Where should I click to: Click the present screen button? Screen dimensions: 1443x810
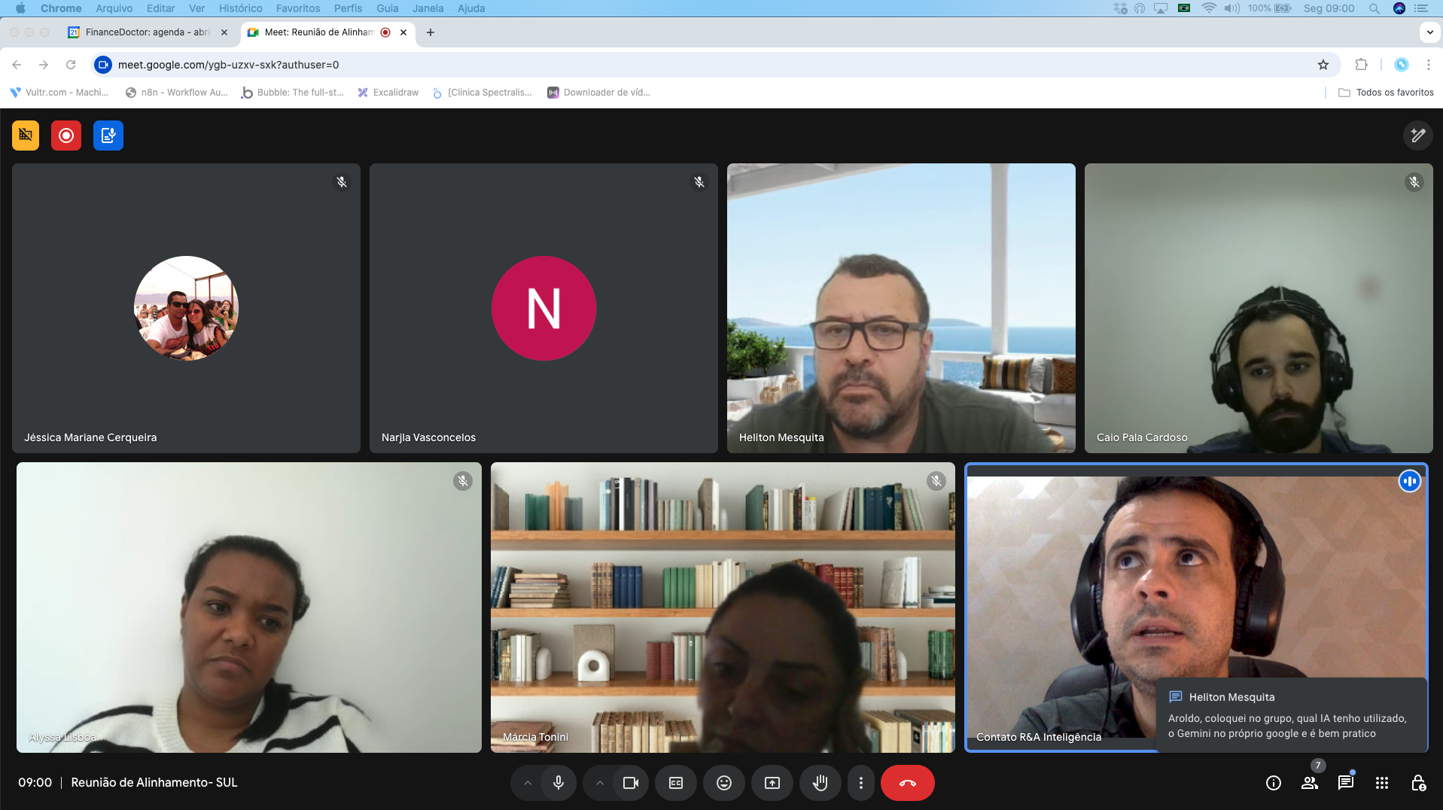coord(772,783)
